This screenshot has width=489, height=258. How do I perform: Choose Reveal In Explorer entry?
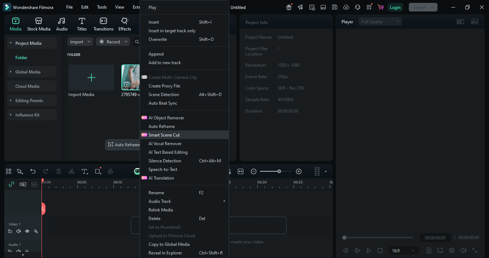pyautogui.click(x=184, y=253)
